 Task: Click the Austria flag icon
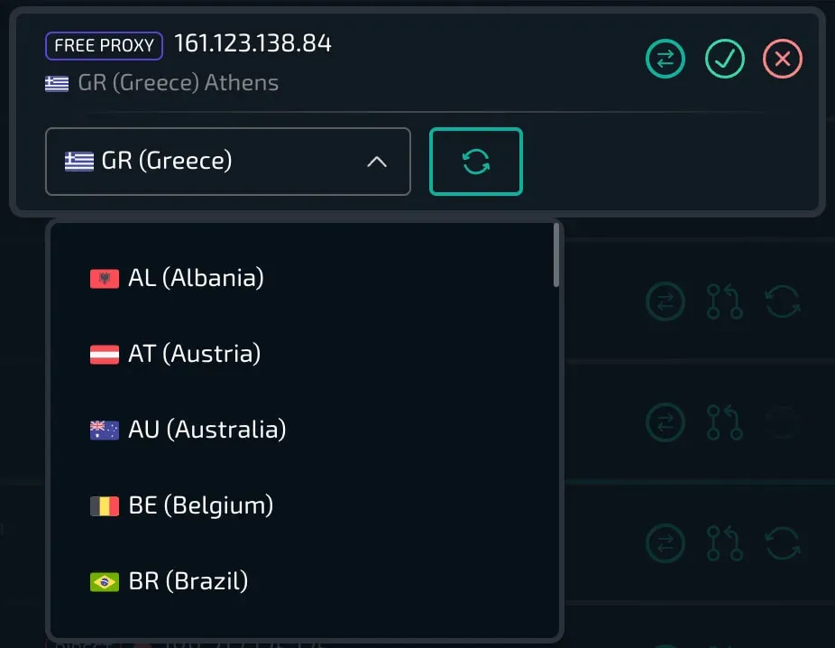105,354
